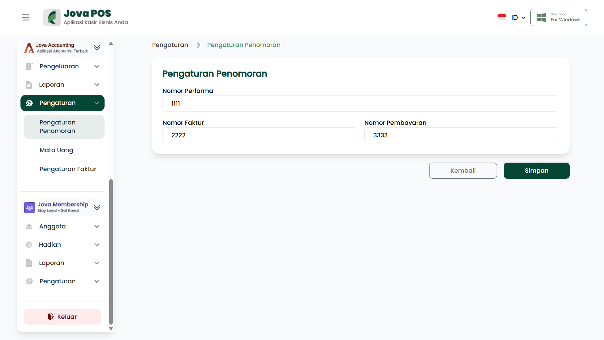Collapse the Jova Membership section

click(x=97, y=208)
